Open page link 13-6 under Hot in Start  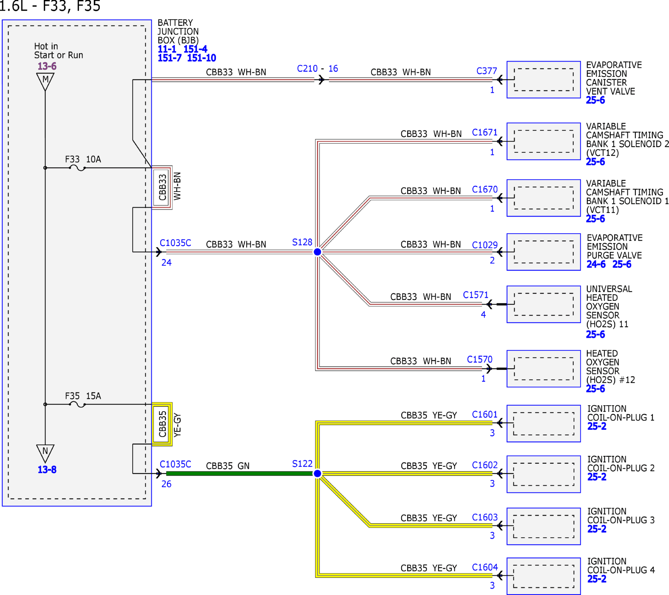pos(47,66)
